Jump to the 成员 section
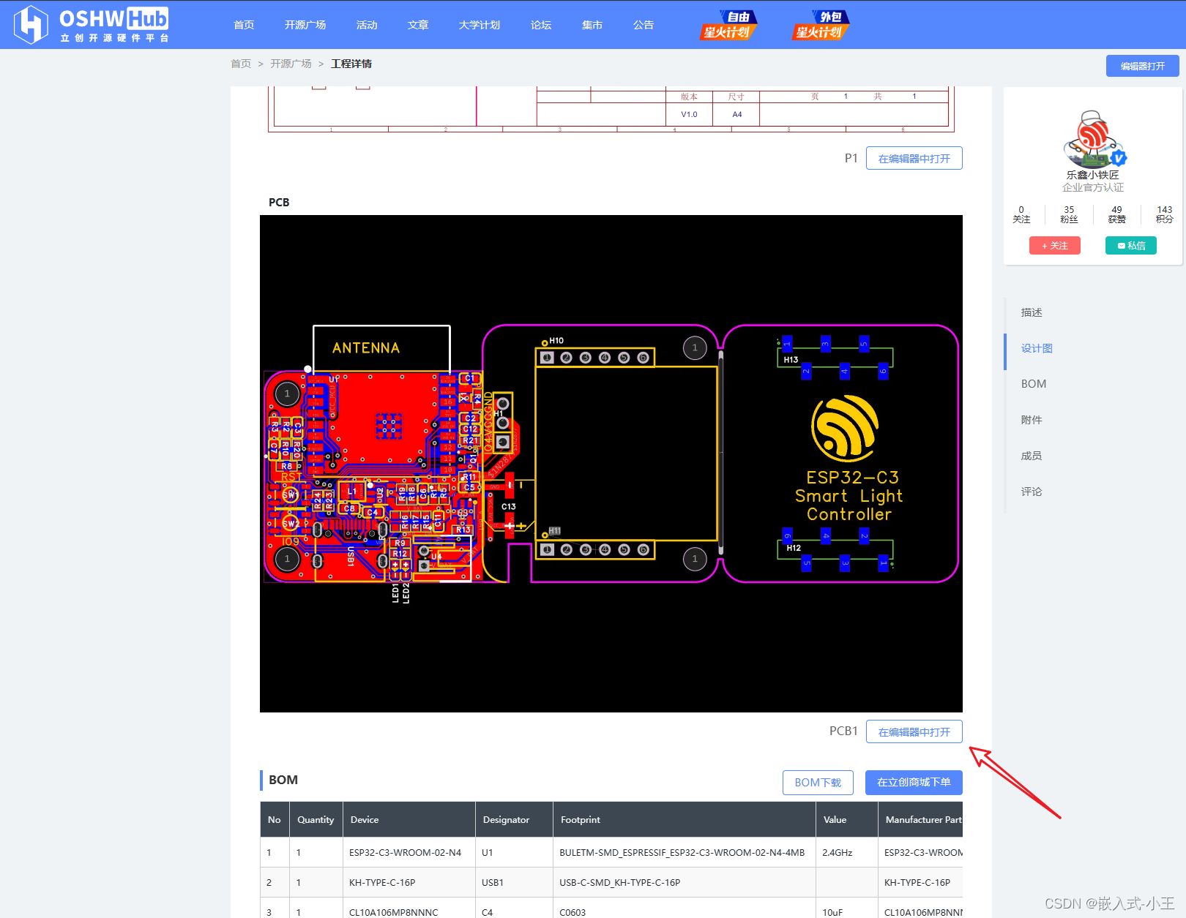The image size is (1186, 918). [1032, 456]
